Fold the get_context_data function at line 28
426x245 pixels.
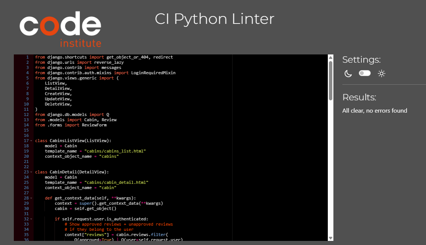31,198
